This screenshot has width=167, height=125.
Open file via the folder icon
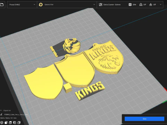coord(2,5)
